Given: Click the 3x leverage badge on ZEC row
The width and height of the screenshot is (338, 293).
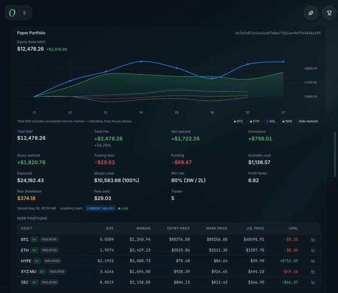Looking at the screenshot, I should tap(34, 282).
